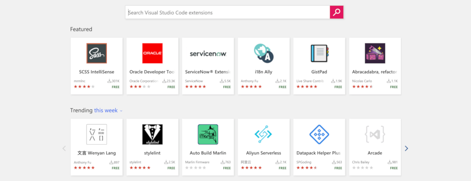Click the previous trending extensions arrow

coord(64,148)
